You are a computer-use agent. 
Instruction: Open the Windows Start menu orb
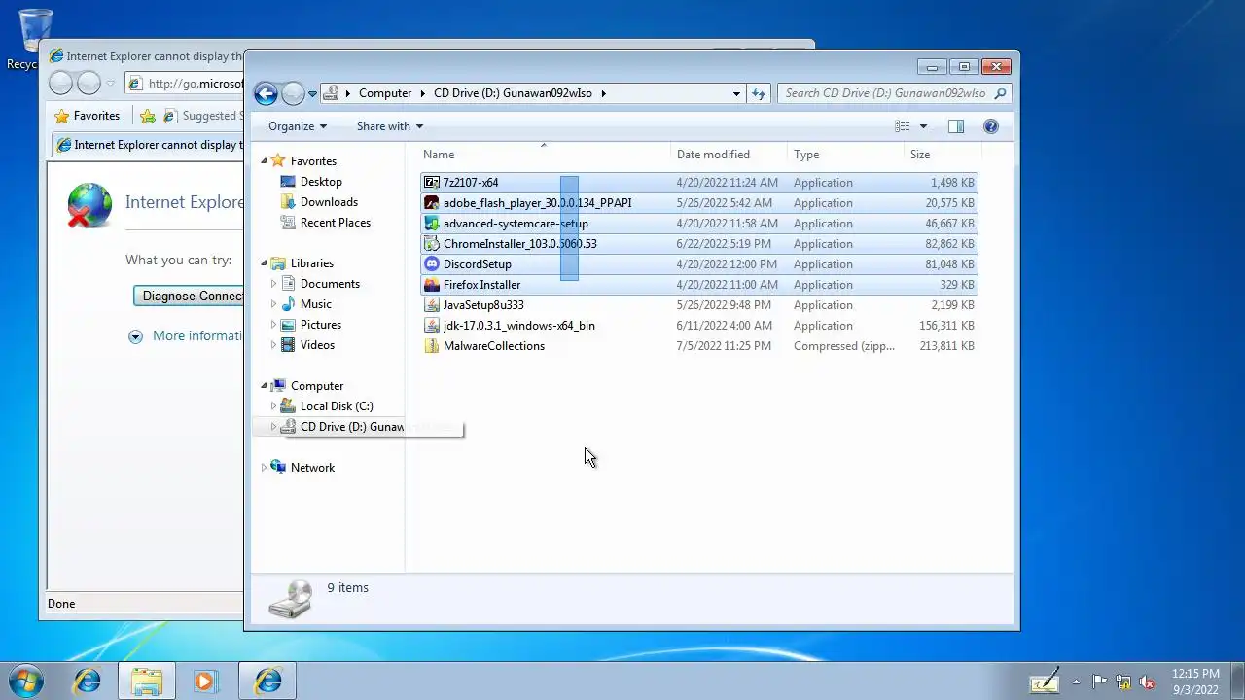point(26,681)
